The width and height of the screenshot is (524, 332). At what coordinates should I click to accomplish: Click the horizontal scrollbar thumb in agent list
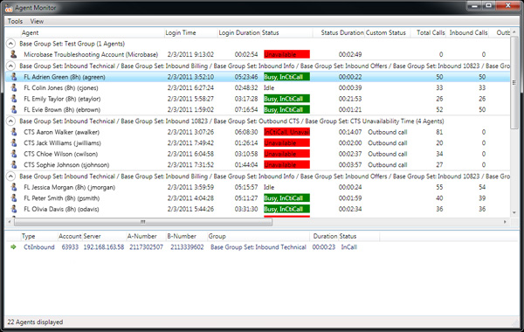tap(143, 222)
